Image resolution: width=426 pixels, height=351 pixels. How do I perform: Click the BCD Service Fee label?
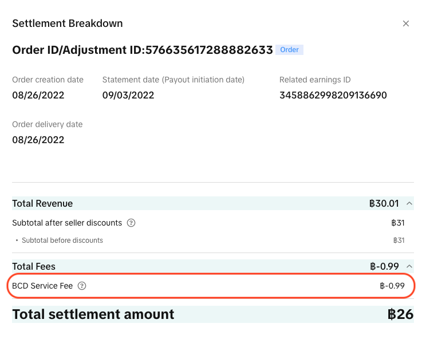tap(42, 286)
